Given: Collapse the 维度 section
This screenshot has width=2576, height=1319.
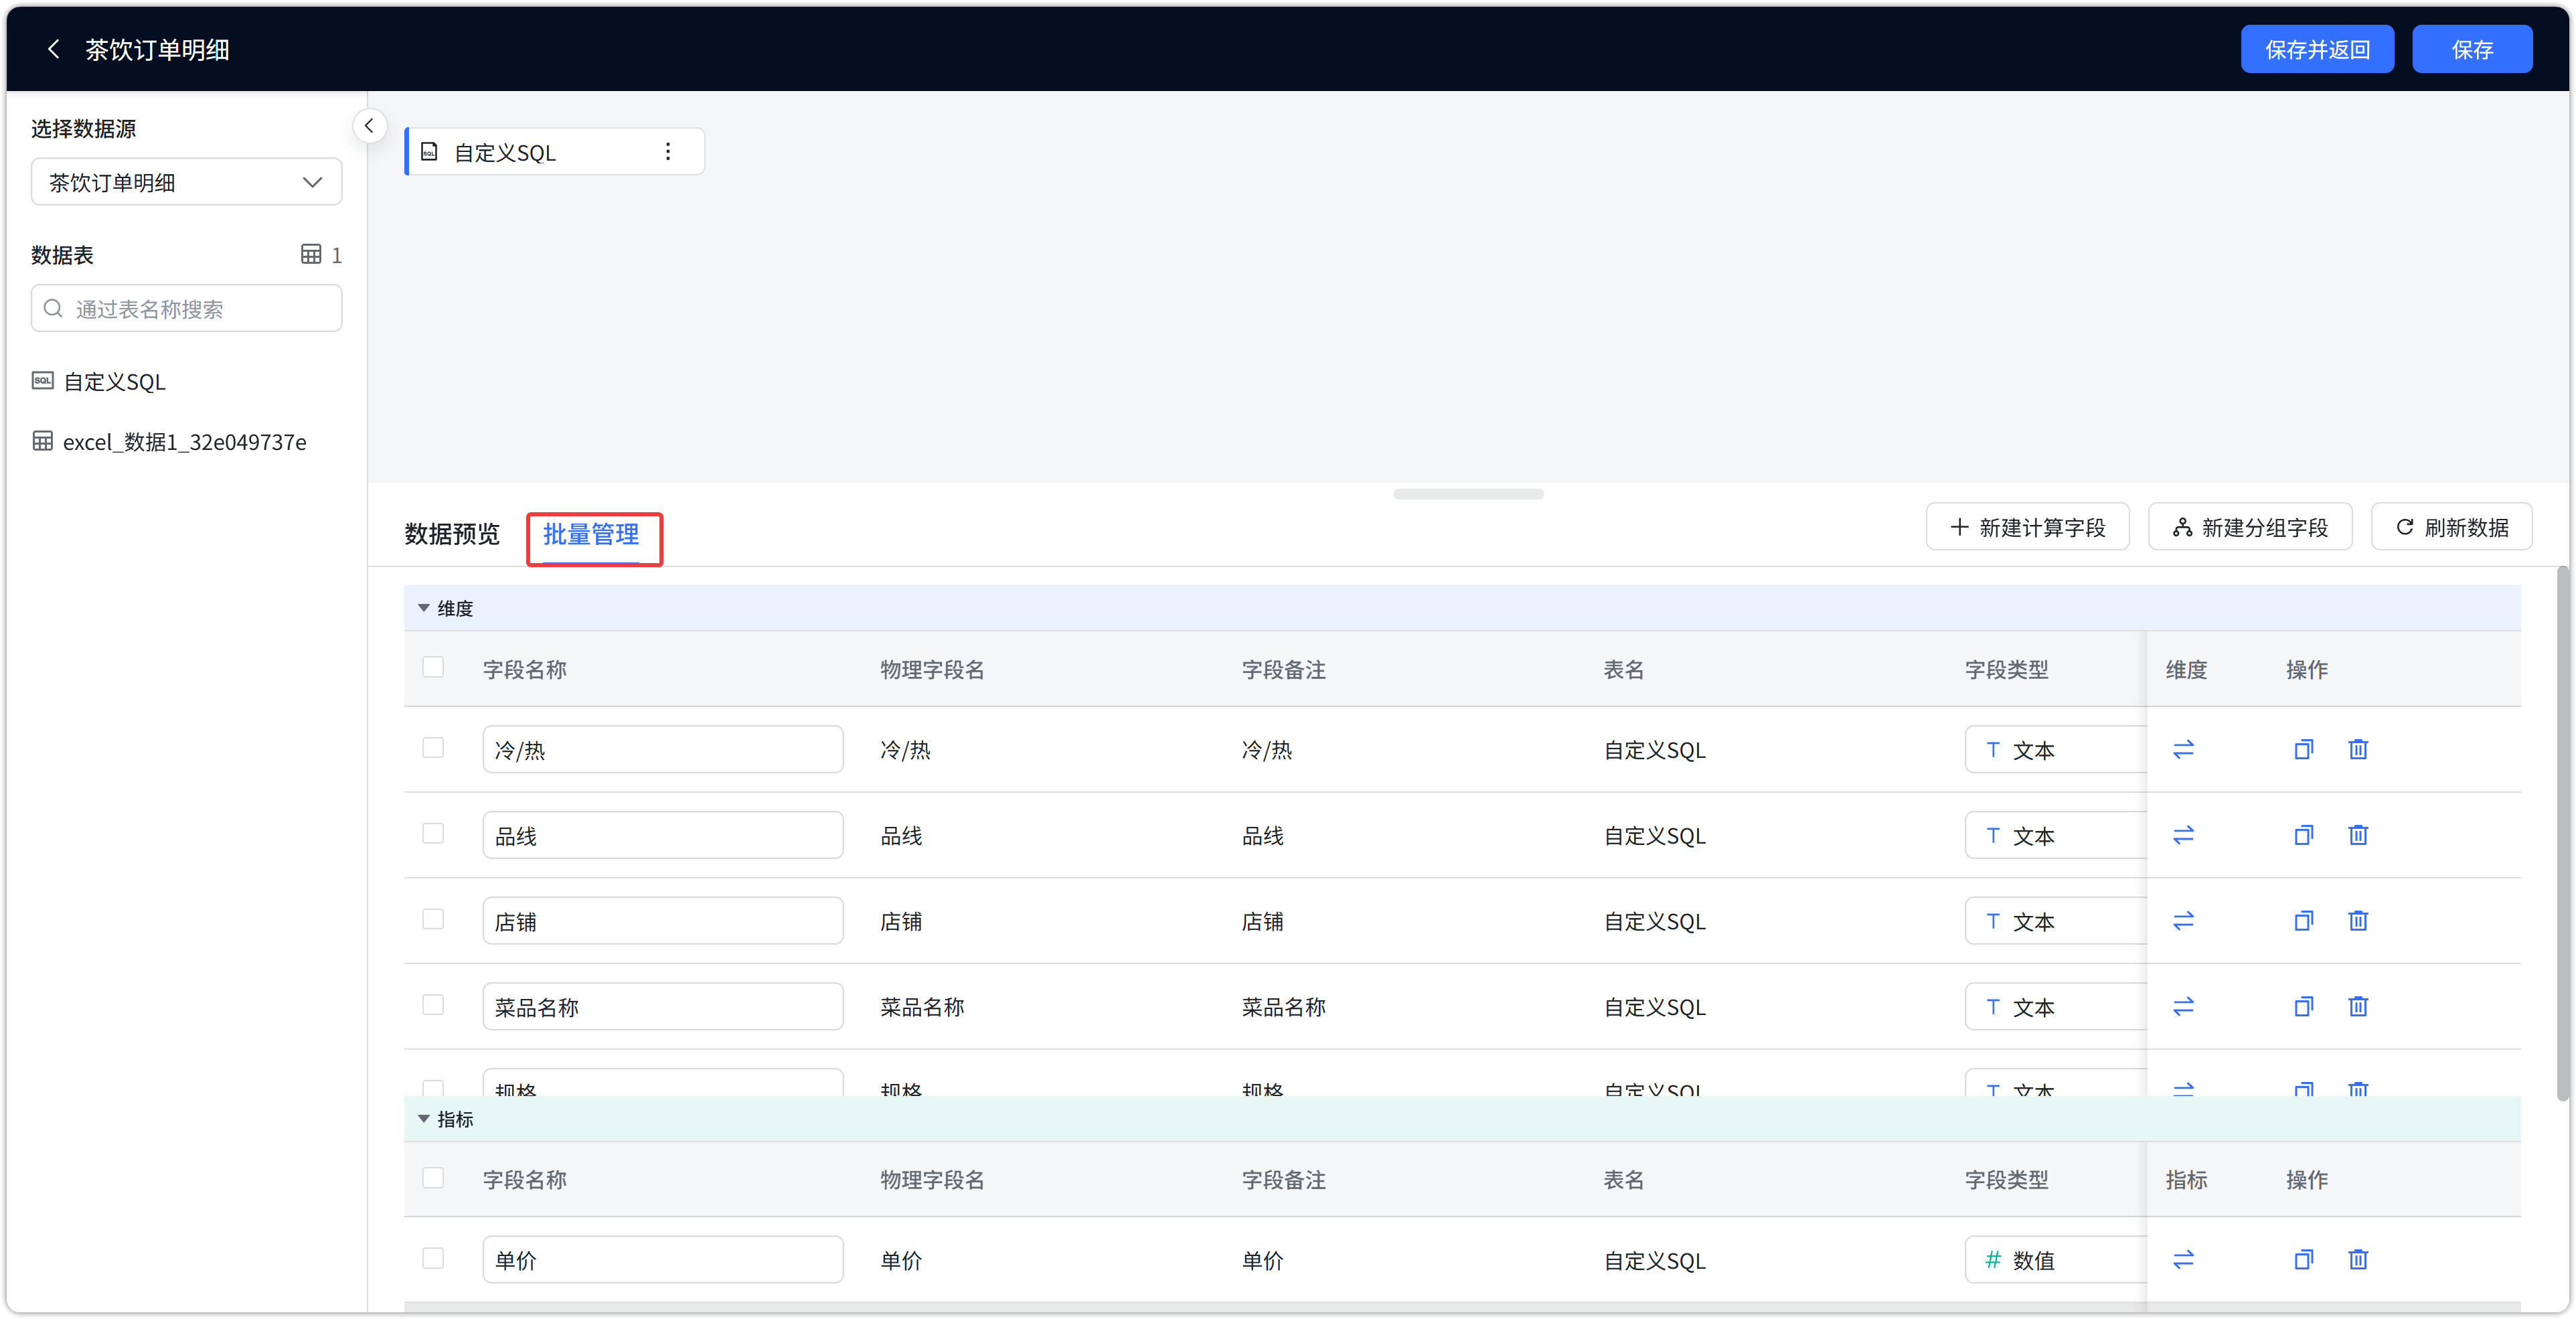Looking at the screenshot, I should [424, 608].
